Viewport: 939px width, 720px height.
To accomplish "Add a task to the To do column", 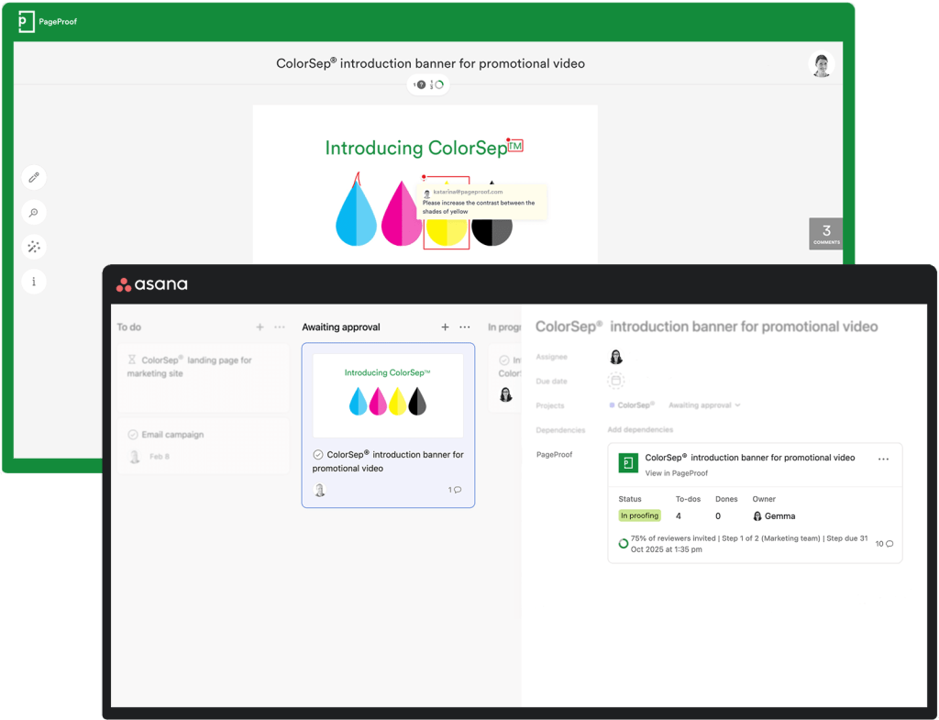I will (x=260, y=327).
